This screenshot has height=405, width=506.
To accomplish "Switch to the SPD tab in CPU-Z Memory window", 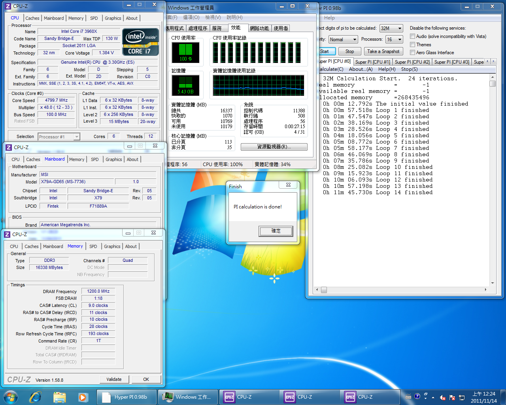I will pyautogui.click(x=93, y=246).
